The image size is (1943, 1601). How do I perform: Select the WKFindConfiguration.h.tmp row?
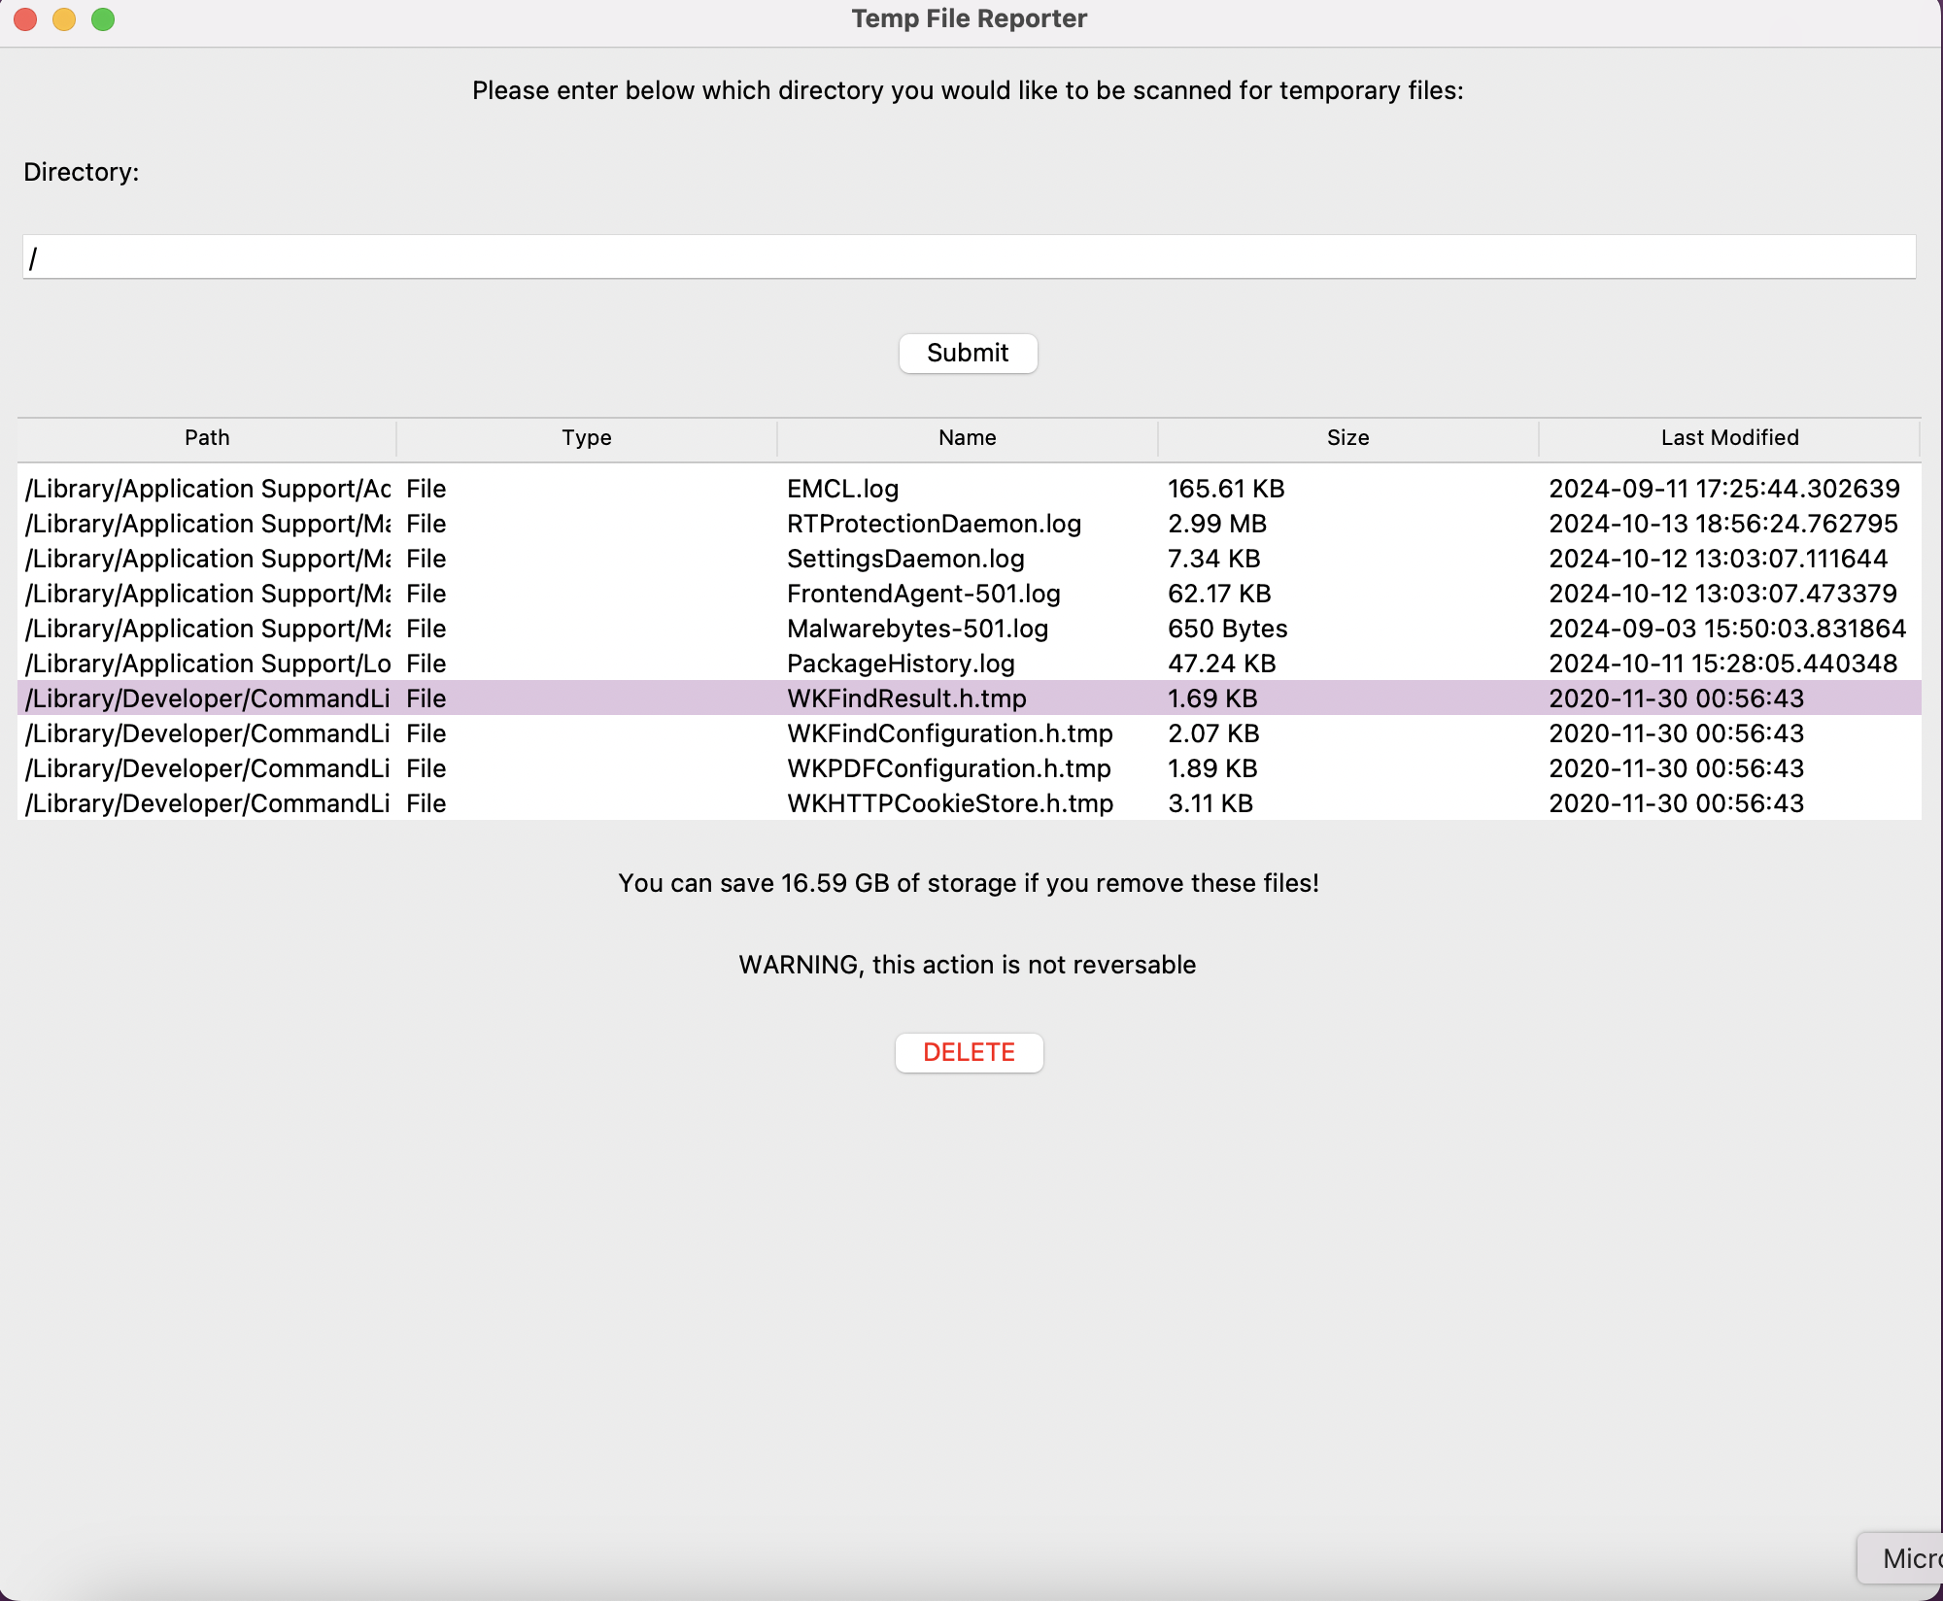coord(969,733)
